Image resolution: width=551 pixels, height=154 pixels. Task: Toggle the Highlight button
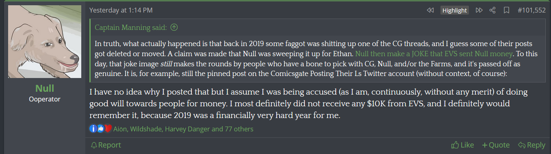(x=454, y=10)
